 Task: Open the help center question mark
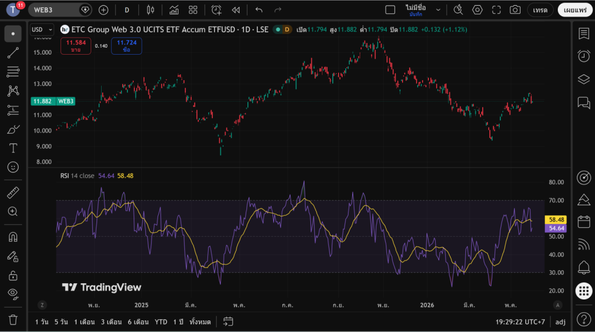tap(583, 319)
